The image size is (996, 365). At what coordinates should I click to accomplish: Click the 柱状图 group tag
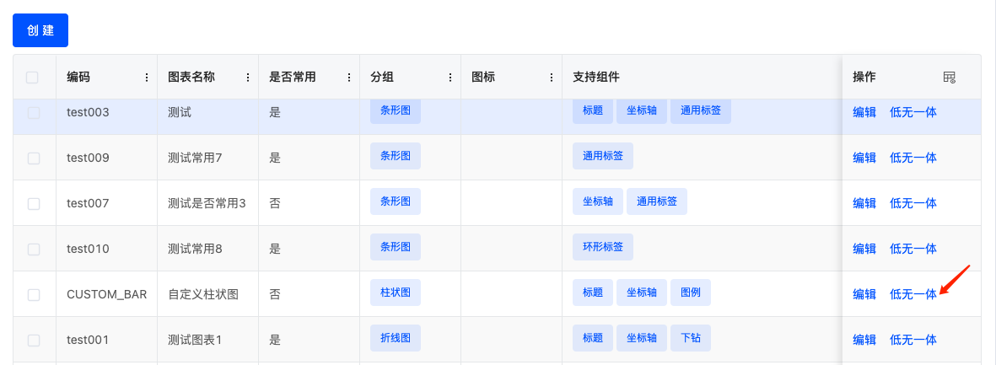(396, 293)
